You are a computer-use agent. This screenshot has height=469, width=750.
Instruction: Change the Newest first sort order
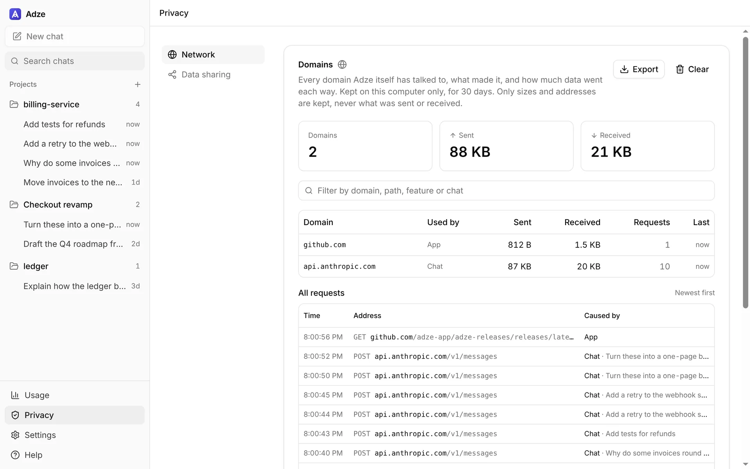click(695, 293)
